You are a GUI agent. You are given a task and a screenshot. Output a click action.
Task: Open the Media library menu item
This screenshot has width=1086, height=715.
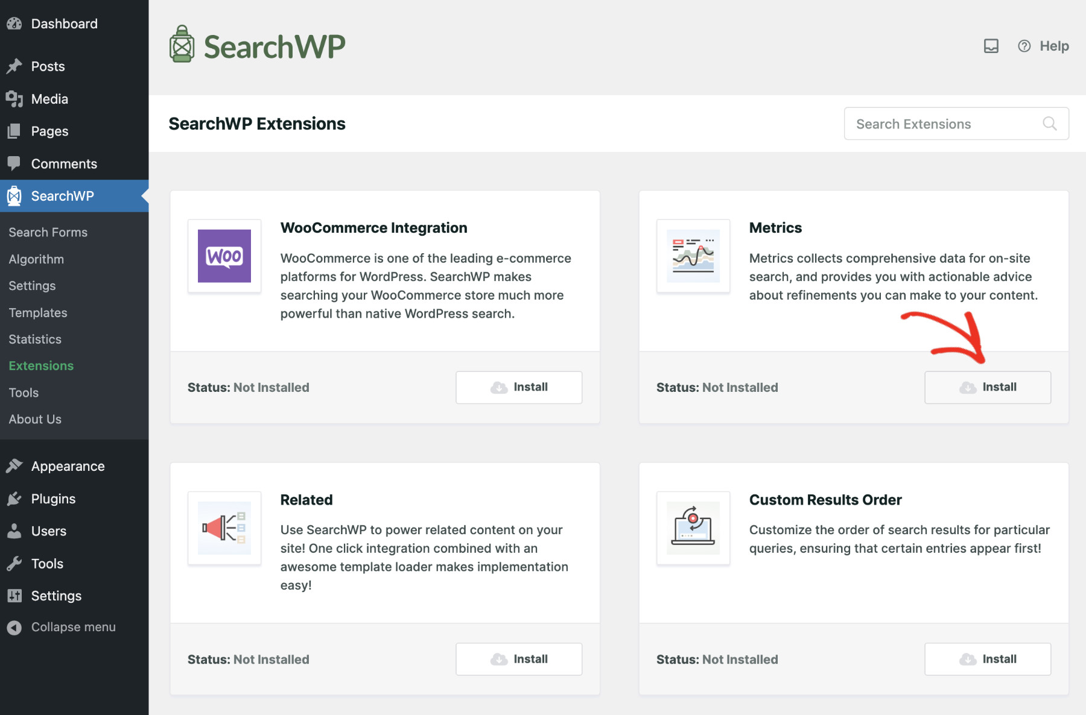(x=74, y=99)
